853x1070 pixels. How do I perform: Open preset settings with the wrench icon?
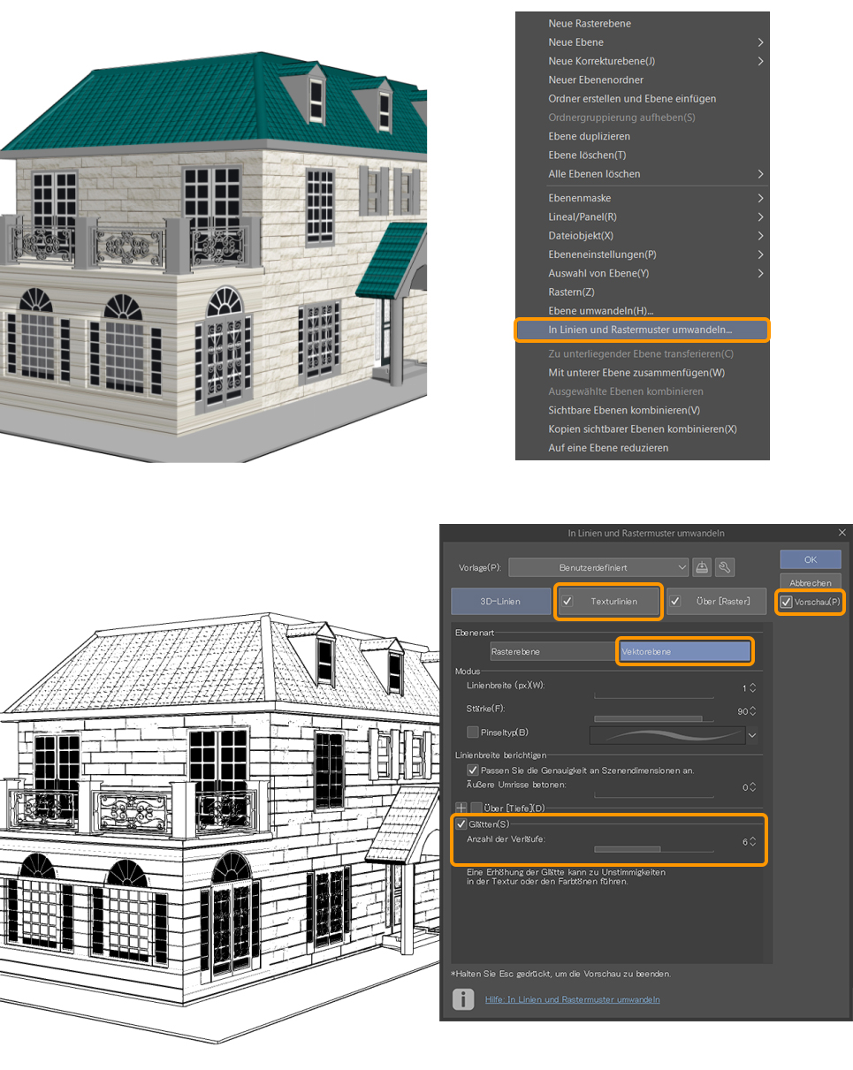[727, 566]
